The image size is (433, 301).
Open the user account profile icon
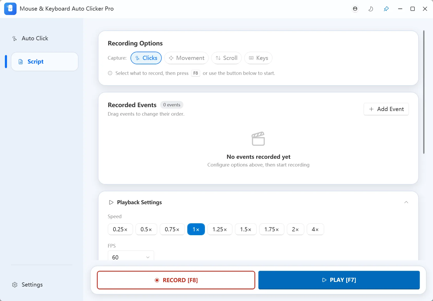click(x=355, y=9)
